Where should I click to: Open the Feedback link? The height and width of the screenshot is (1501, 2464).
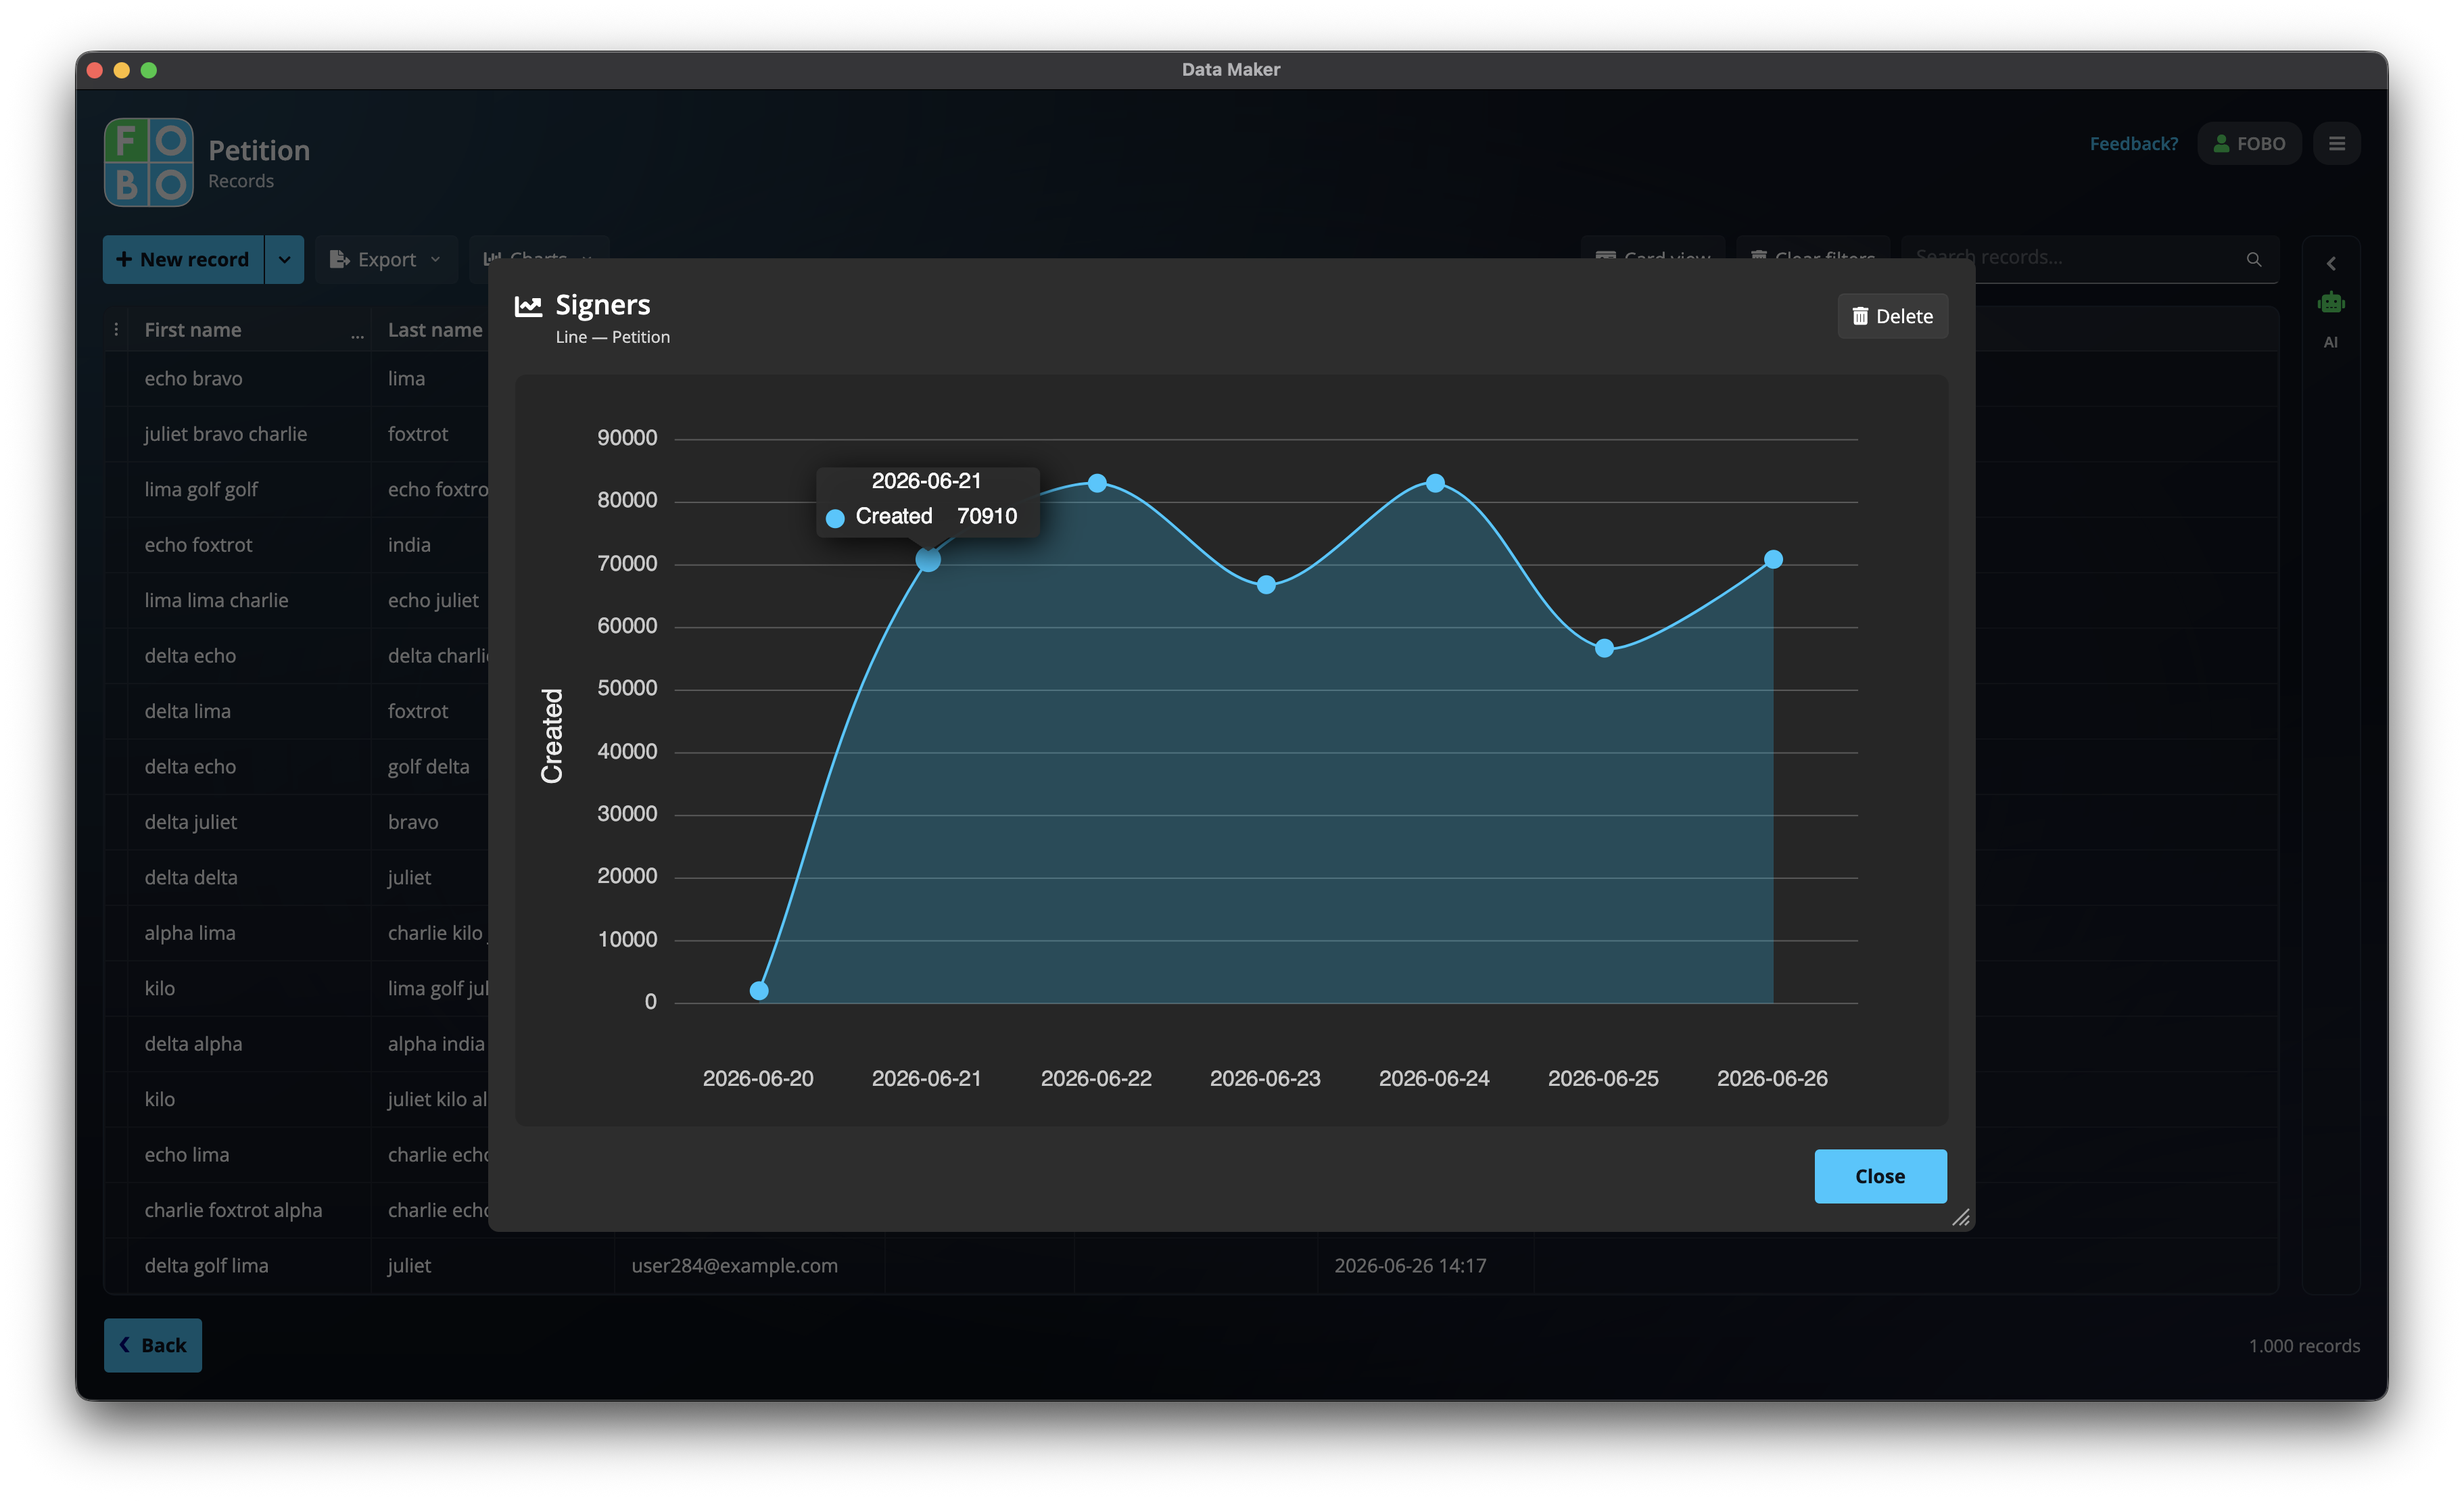click(2133, 144)
